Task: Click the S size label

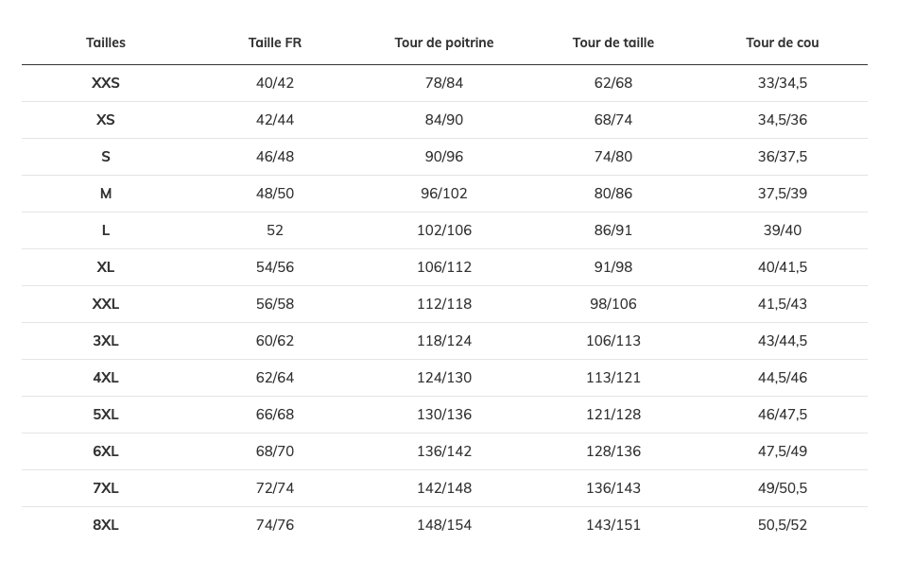Action: coord(106,157)
